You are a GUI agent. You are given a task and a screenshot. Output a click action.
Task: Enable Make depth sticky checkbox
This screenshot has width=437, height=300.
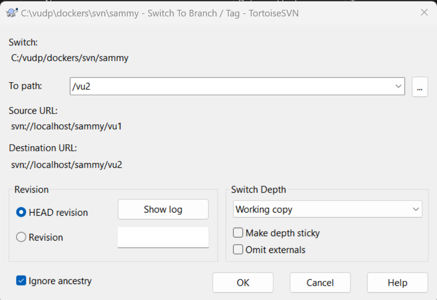pyautogui.click(x=238, y=233)
